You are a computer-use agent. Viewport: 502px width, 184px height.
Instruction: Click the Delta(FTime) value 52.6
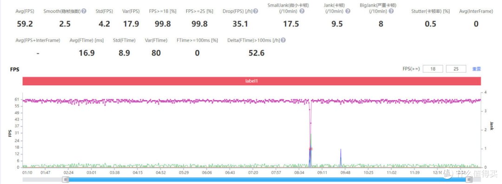tap(257, 53)
